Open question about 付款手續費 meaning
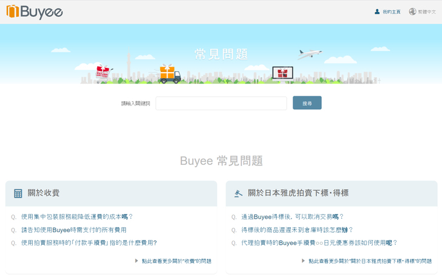This screenshot has width=442, height=280. pos(89,243)
